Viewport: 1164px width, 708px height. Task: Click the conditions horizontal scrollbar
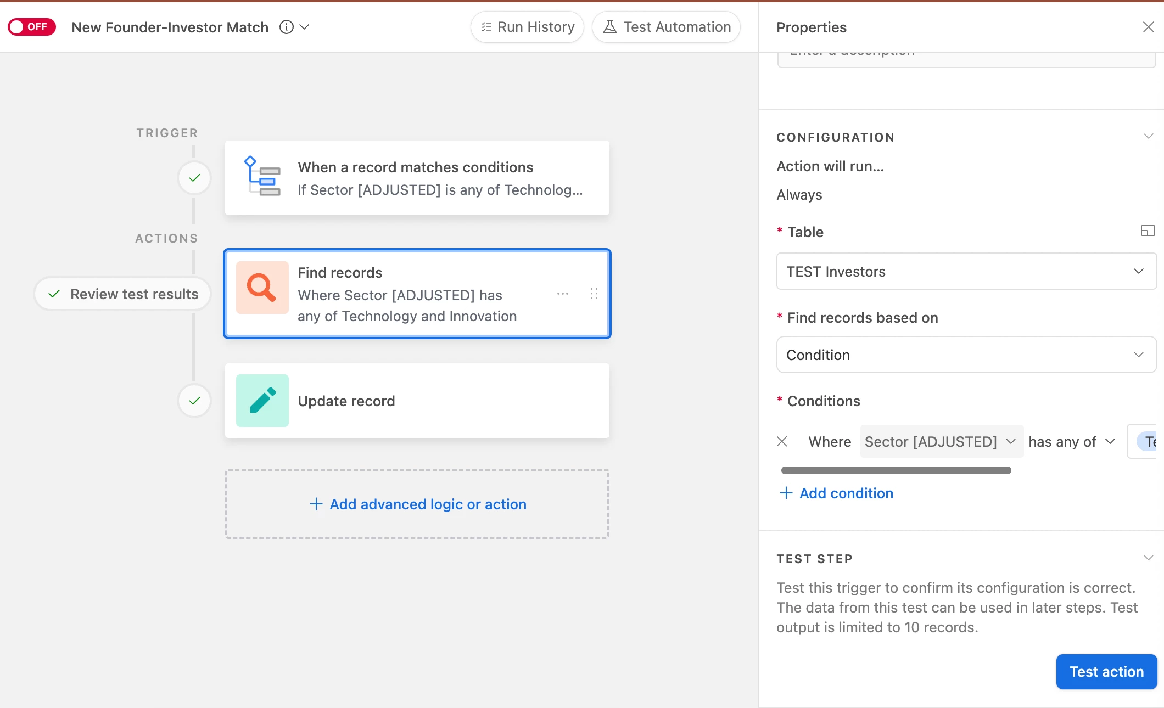click(896, 470)
